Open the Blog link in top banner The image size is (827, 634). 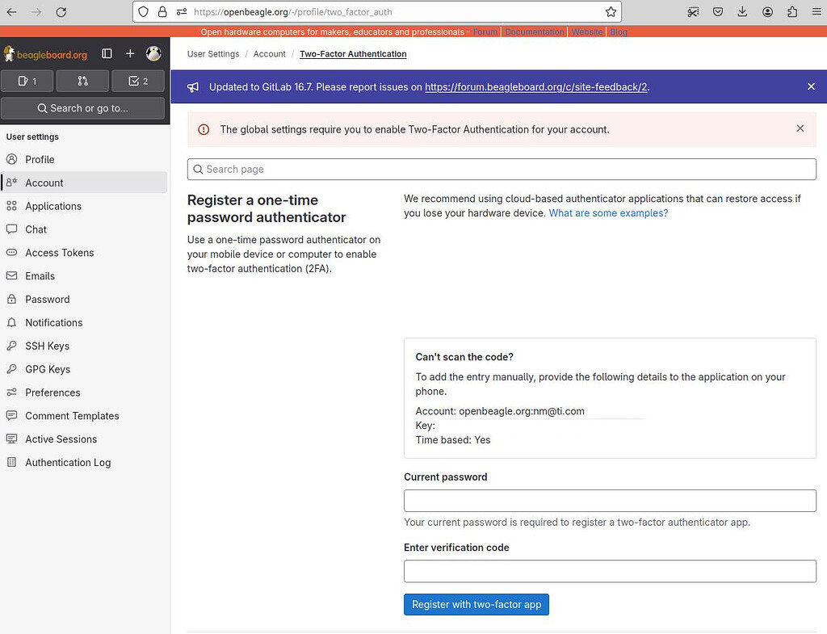point(619,31)
